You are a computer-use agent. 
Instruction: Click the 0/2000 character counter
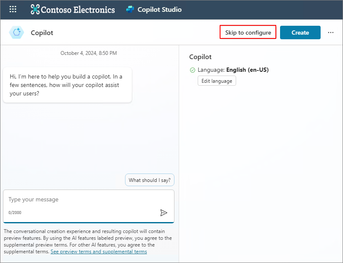15,212
